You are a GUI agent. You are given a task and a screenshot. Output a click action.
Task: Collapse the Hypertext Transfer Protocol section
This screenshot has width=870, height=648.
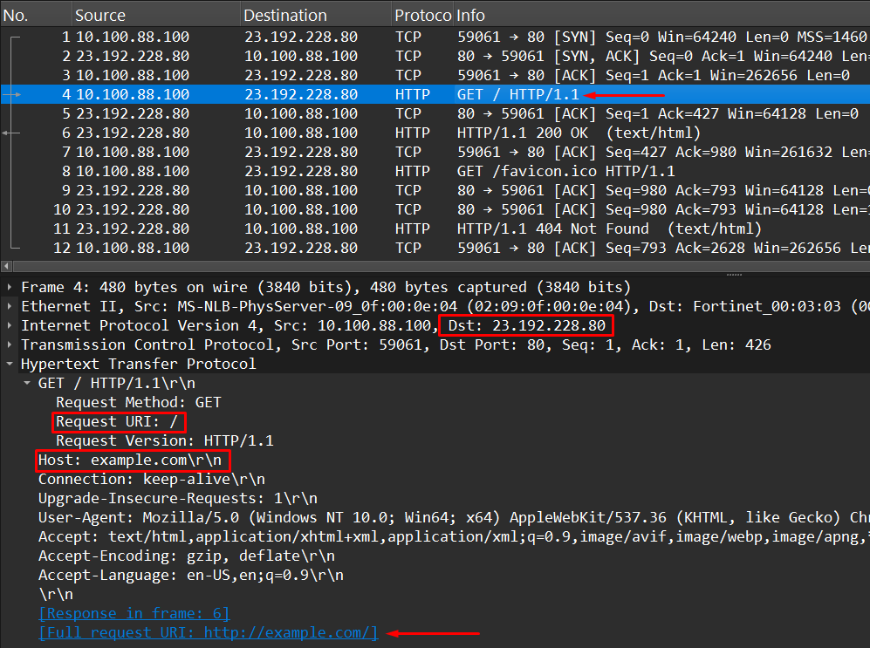pyautogui.click(x=9, y=364)
